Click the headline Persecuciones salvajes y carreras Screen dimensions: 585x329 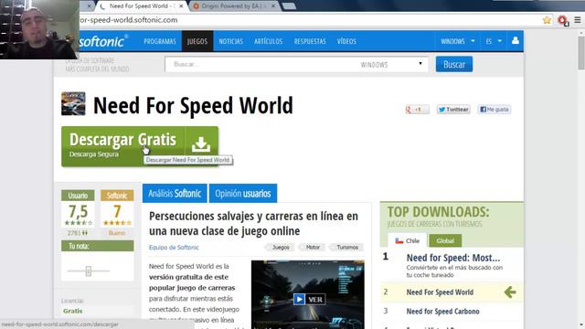pyautogui.click(x=253, y=223)
